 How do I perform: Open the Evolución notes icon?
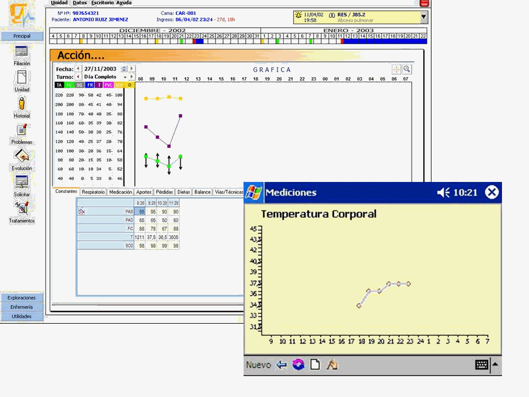pyautogui.click(x=21, y=156)
